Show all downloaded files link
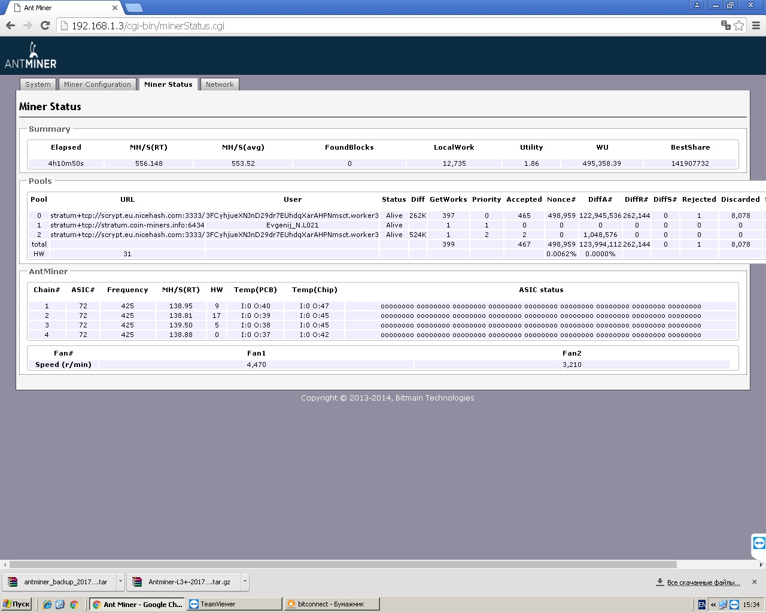This screenshot has height=613, width=766. [704, 582]
